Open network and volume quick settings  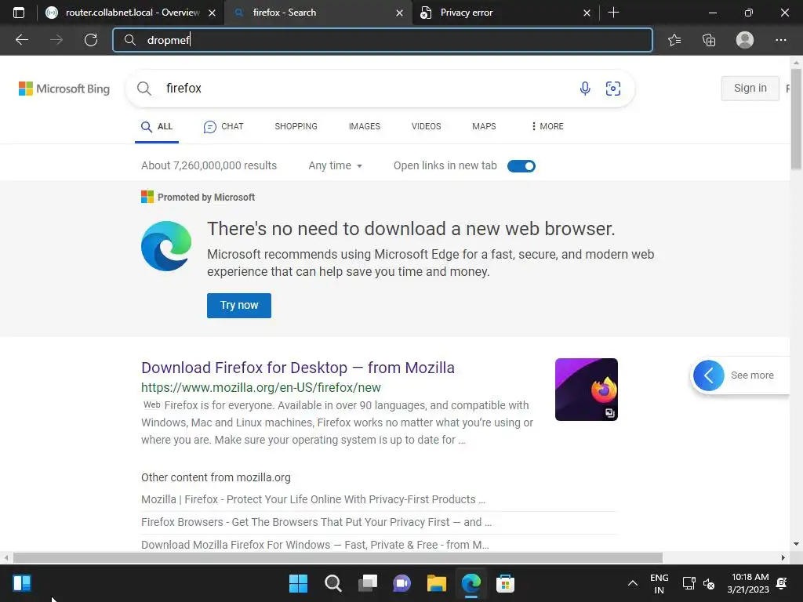699,583
